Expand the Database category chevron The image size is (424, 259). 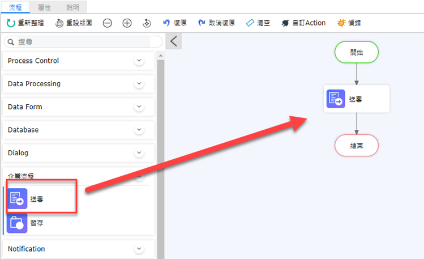[x=139, y=130]
